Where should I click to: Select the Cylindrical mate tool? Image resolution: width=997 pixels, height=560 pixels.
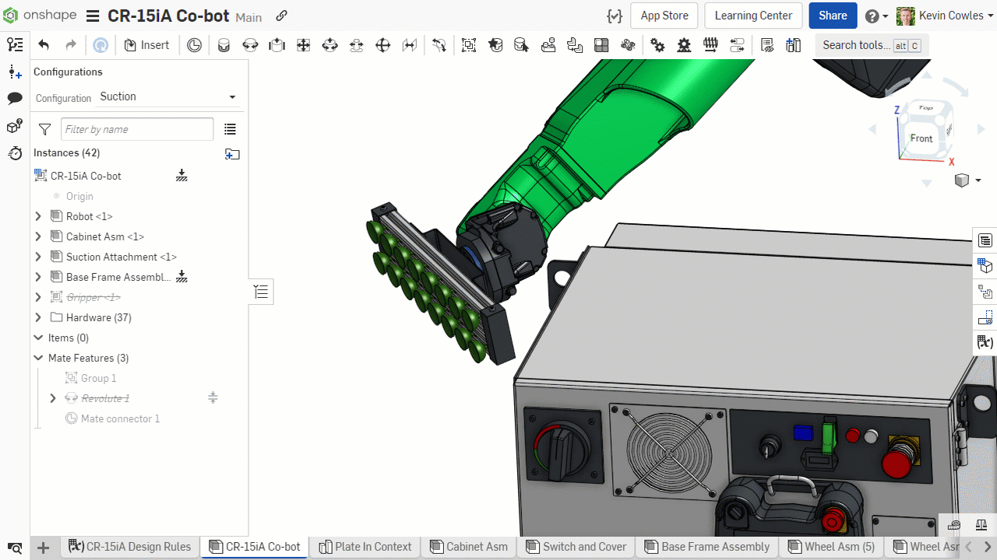click(x=330, y=45)
